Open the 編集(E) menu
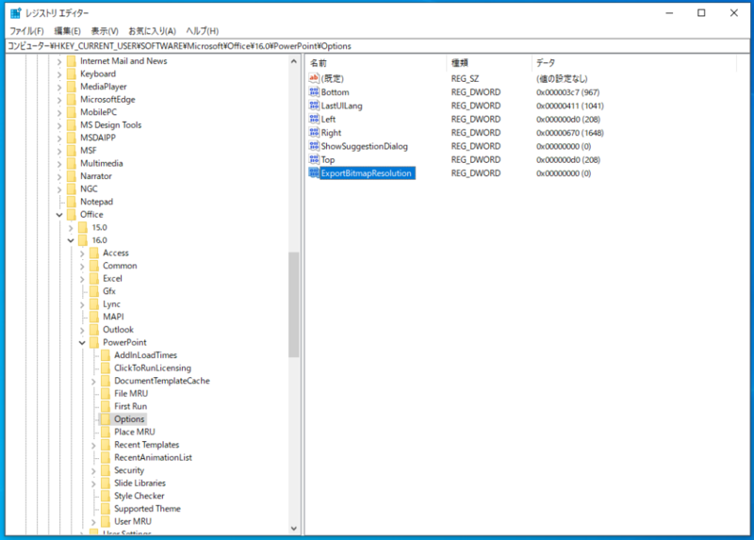Viewport: 754px width, 540px height. tap(67, 31)
